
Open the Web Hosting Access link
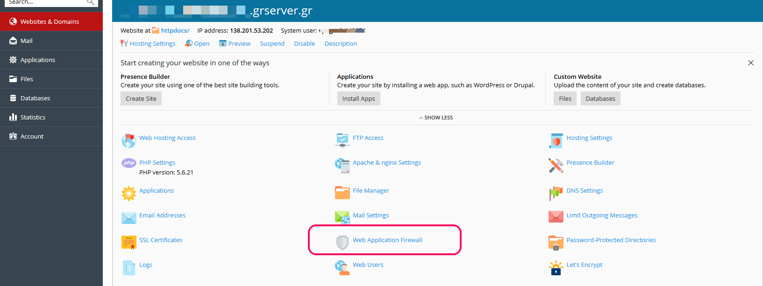167,138
